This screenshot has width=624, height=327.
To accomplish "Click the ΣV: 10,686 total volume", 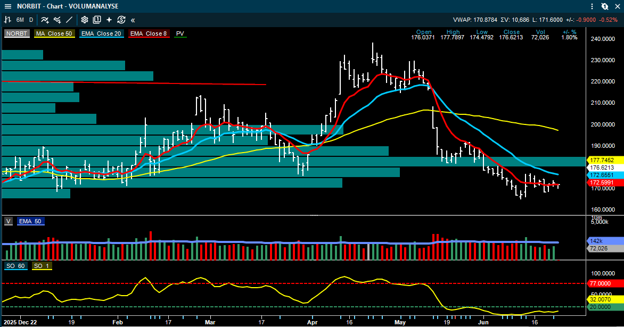I will (515, 20).
